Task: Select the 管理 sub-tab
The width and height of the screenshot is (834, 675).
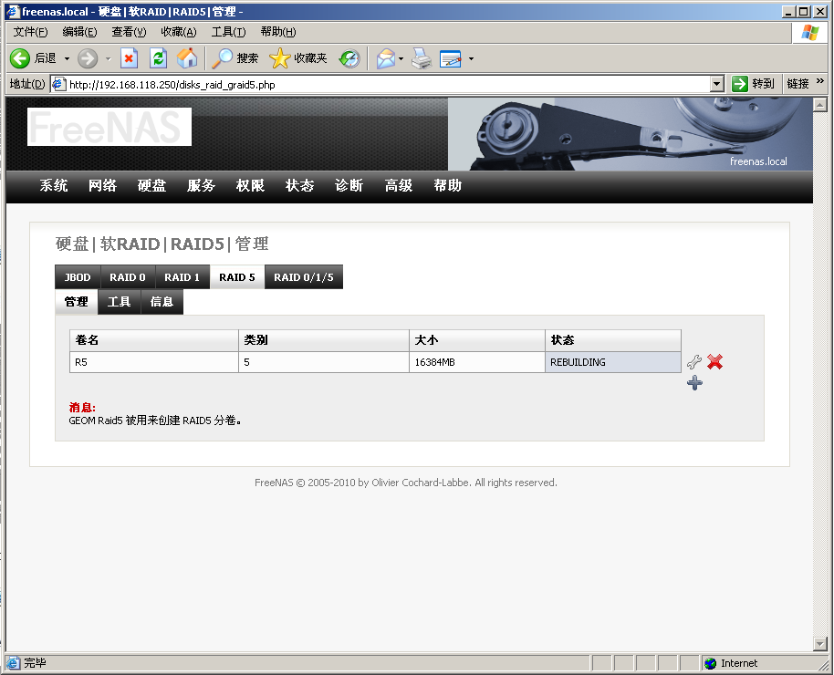Action: (77, 302)
